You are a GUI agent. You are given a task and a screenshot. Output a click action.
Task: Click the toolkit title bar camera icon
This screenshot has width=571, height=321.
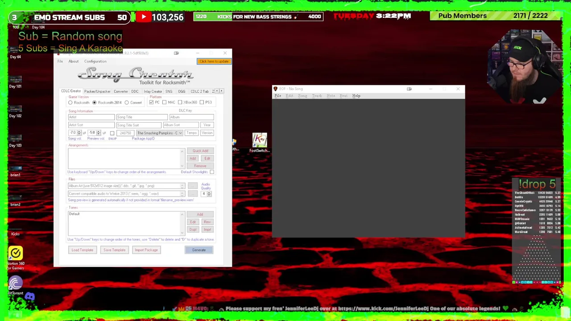click(176, 53)
